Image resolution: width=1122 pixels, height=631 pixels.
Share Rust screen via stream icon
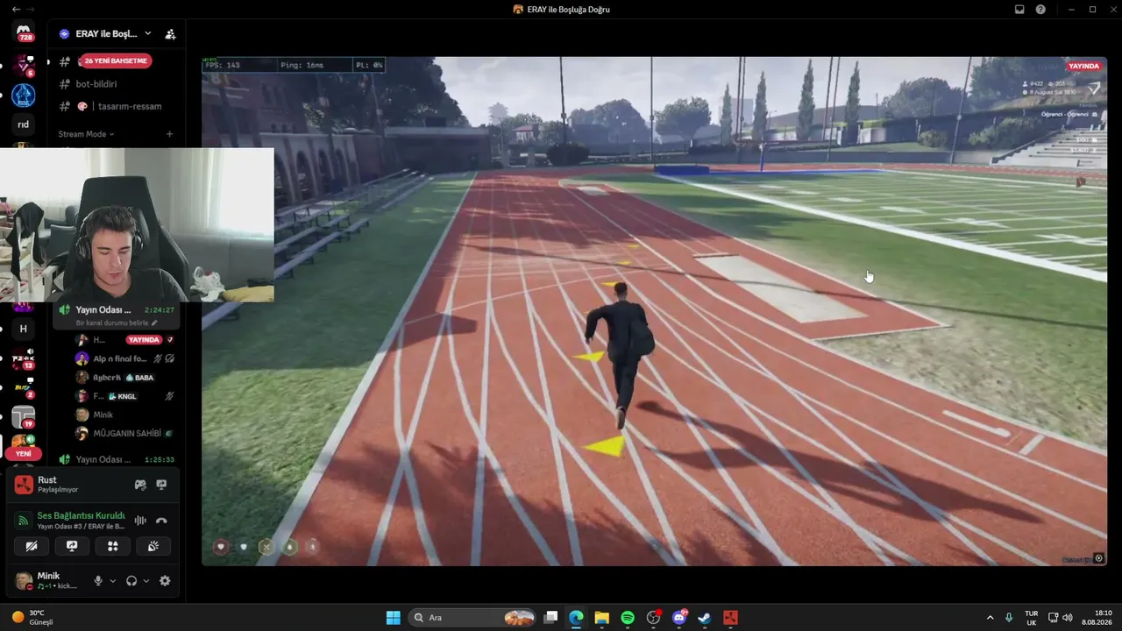coord(161,485)
